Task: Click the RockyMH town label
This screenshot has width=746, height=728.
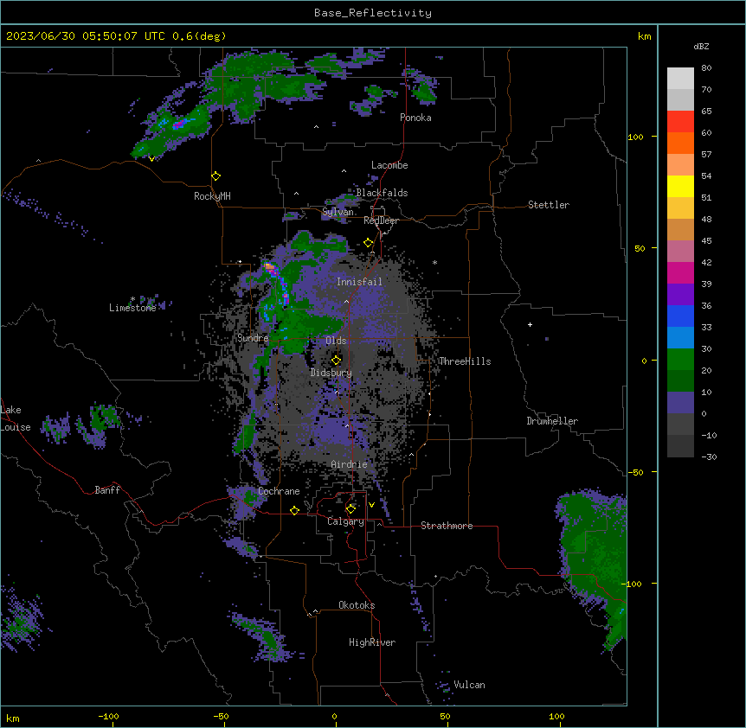Action: (x=212, y=196)
